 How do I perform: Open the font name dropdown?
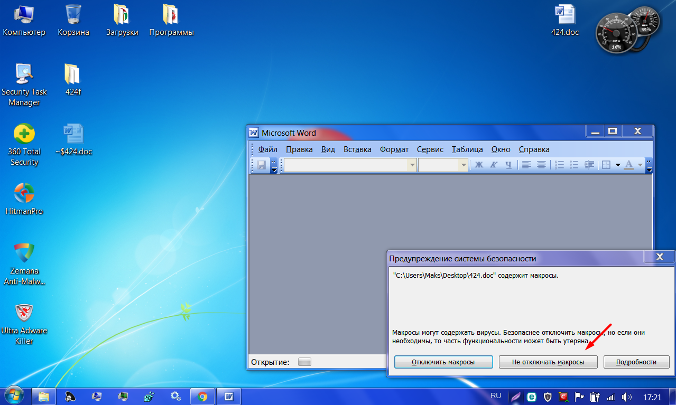coord(412,165)
